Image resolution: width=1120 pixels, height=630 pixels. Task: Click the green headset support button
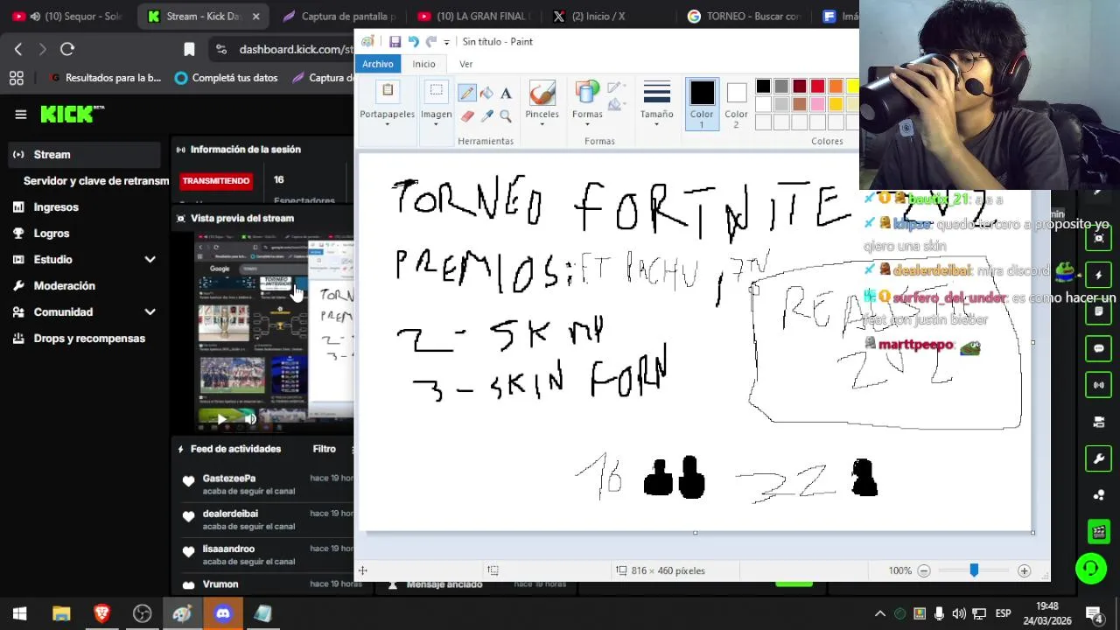pyautogui.click(x=1091, y=569)
